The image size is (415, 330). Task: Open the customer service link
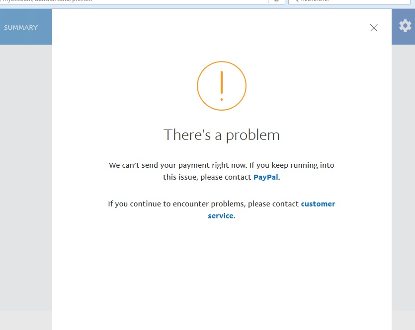tap(271, 210)
